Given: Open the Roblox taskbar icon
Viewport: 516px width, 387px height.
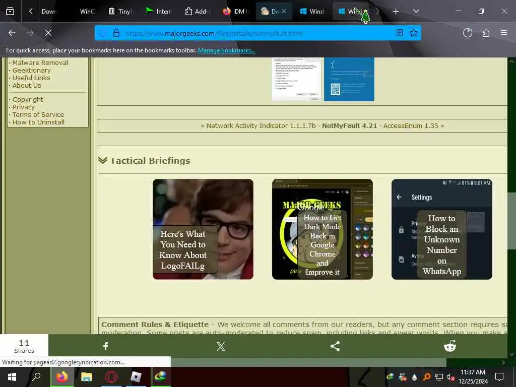Looking at the screenshot, I should tap(136, 377).
